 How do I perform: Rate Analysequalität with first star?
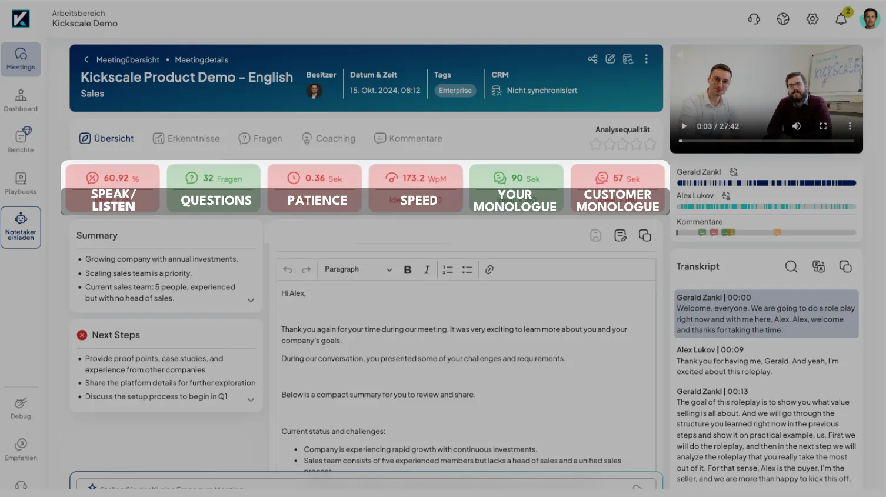[x=595, y=144]
